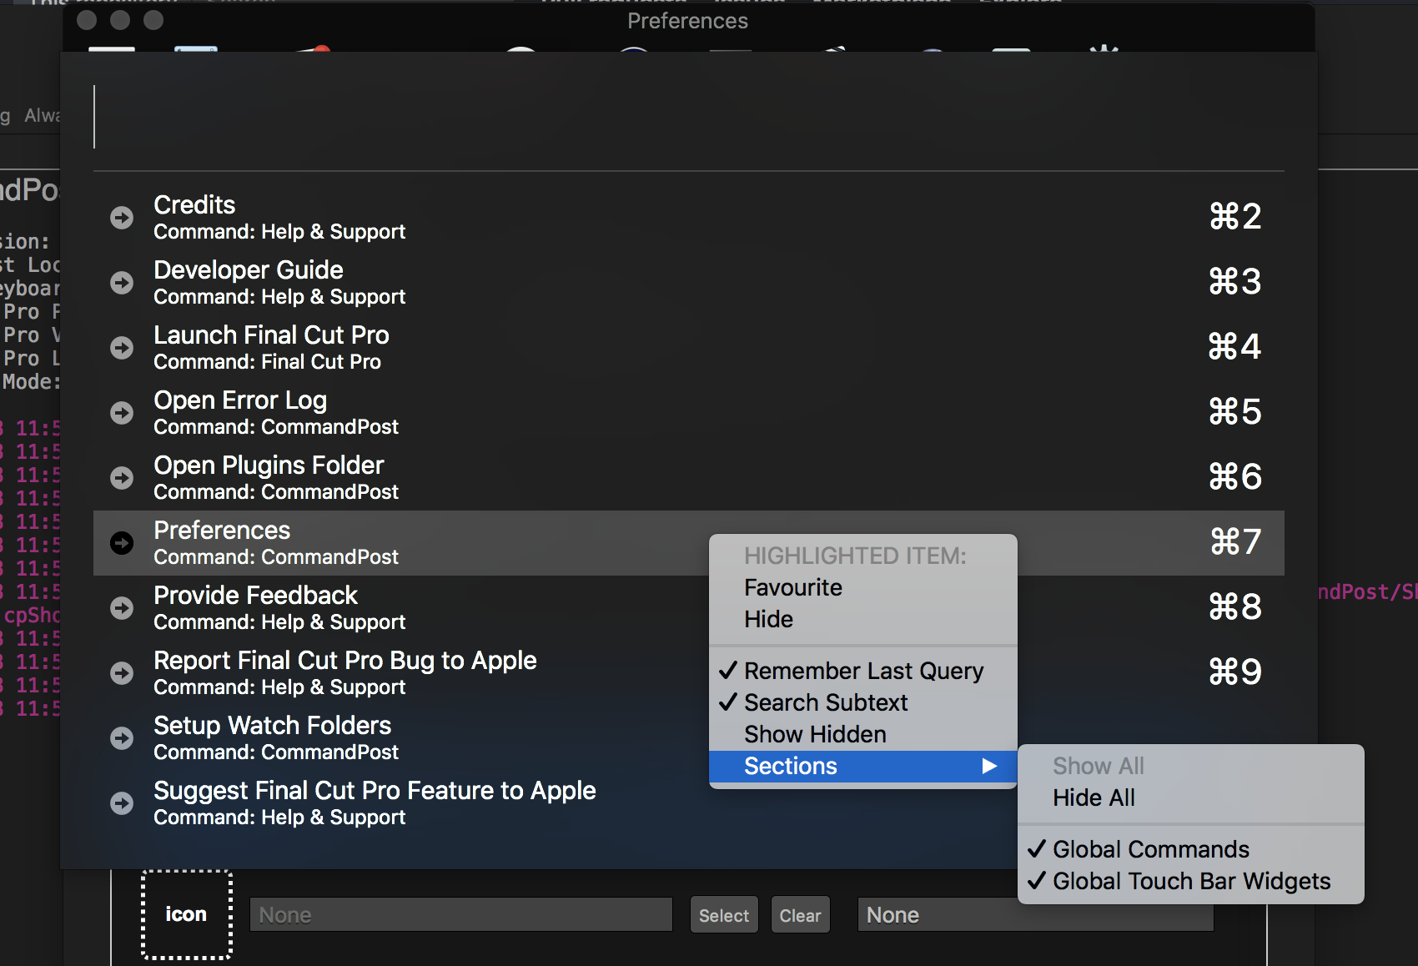Screen dimensions: 1418x966
Task: Select Hide All sections
Action: coord(1190,797)
